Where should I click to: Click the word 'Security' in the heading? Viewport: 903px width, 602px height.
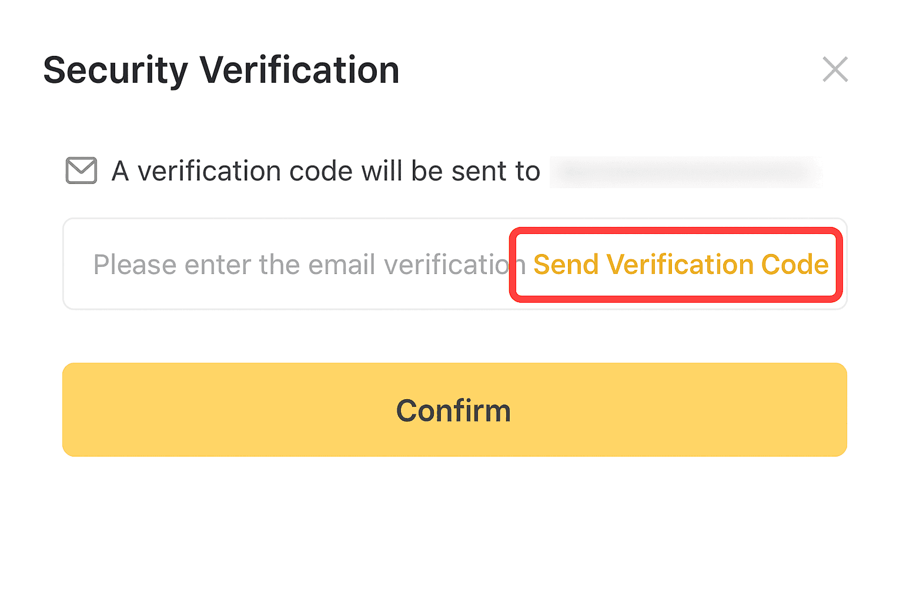(x=115, y=70)
